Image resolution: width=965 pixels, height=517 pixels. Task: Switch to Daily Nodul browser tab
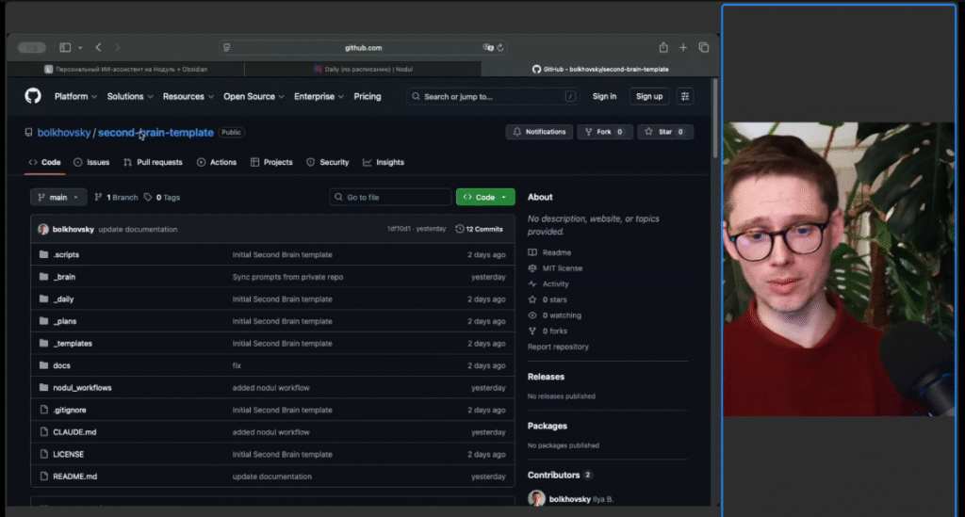363,70
